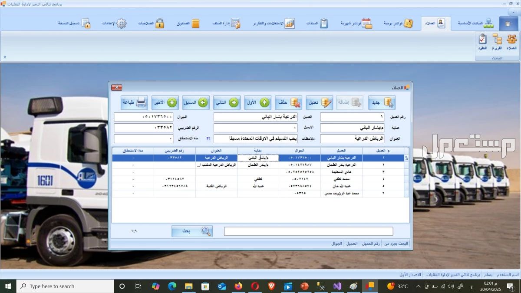Select search-by الجوال option
Viewport: 521px width, 293px height.
(337, 244)
